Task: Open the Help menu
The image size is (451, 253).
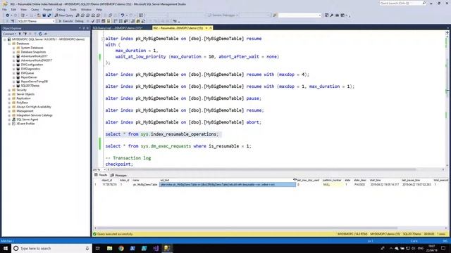Action: pos(99,9)
